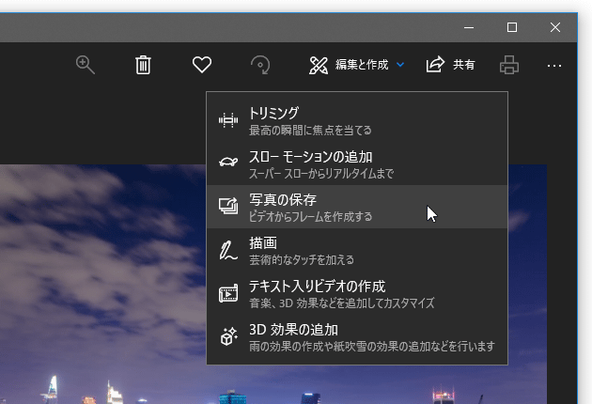
Task: Click subtitle 雨の効果の作成や紙吹雪
Action: 372,347
